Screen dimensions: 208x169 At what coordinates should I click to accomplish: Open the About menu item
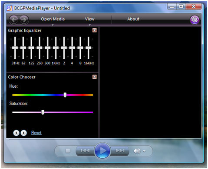tap(133, 19)
